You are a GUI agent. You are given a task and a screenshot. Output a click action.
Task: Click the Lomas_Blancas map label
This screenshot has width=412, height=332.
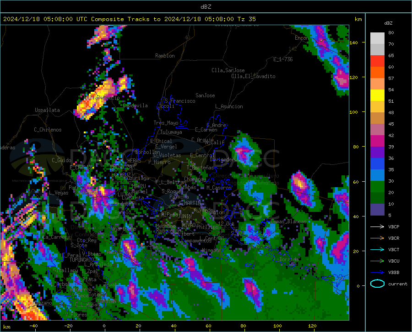[288, 221]
